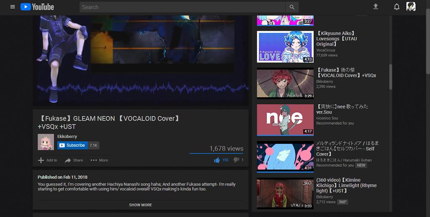430x217 pixels.
Task: Open the hamburger guide menu
Action: coord(13,7)
